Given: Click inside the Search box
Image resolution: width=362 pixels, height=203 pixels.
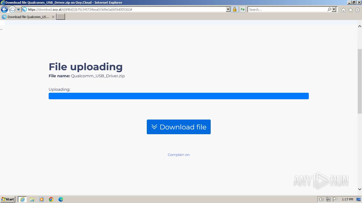Looking at the screenshot, I should pos(287,10).
